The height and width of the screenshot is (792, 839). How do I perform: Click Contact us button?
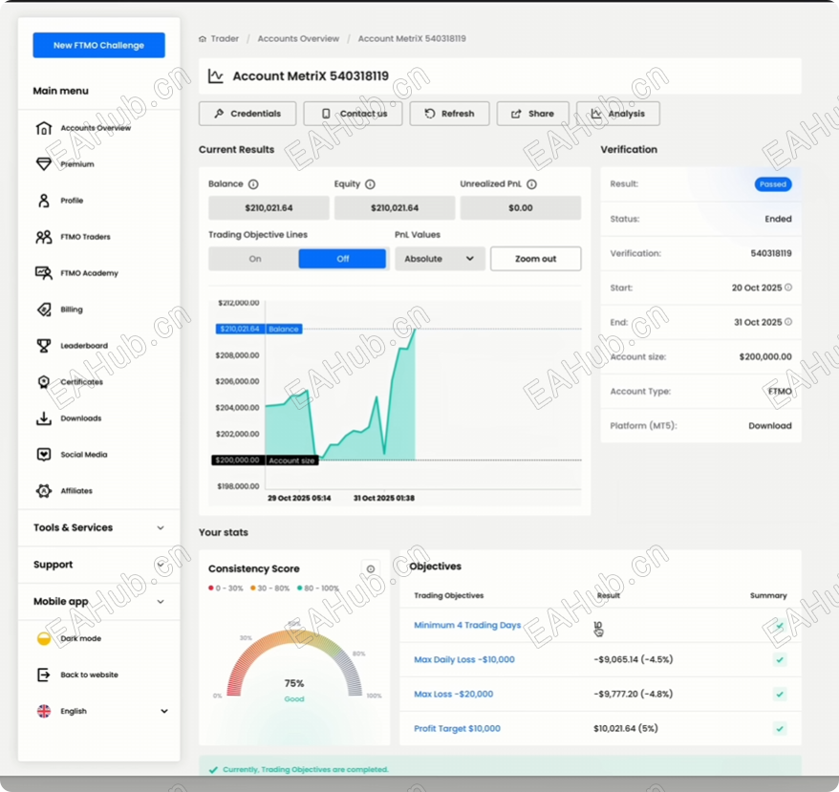(353, 114)
